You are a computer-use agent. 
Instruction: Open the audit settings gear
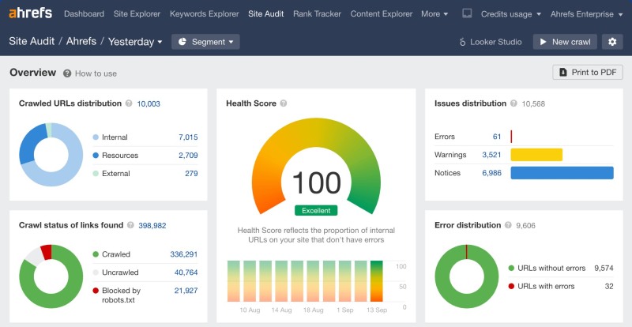click(612, 42)
